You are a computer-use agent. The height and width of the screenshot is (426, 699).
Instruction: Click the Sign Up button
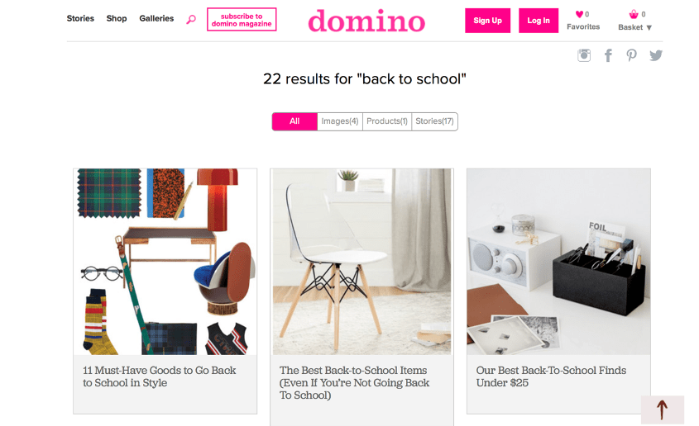[x=488, y=21]
